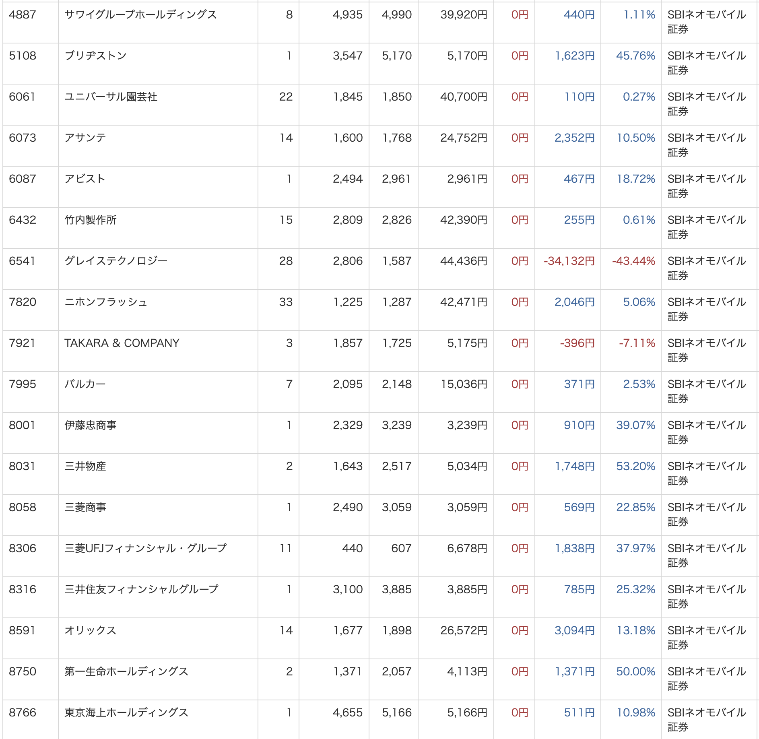Select ニホンフラッシュ company name

point(106,302)
